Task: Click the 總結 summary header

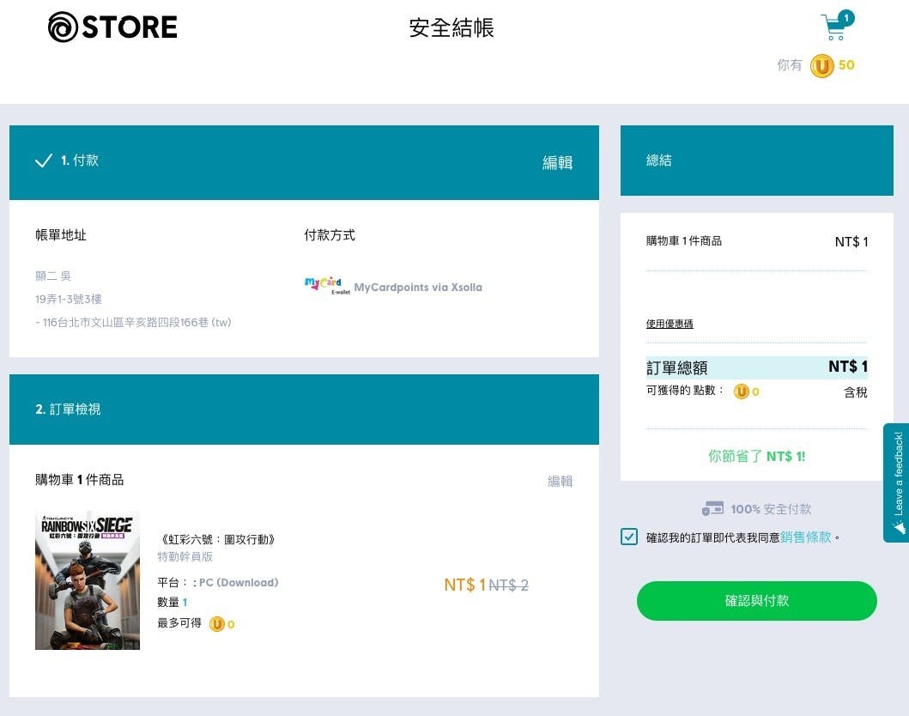Action: click(756, 161)
